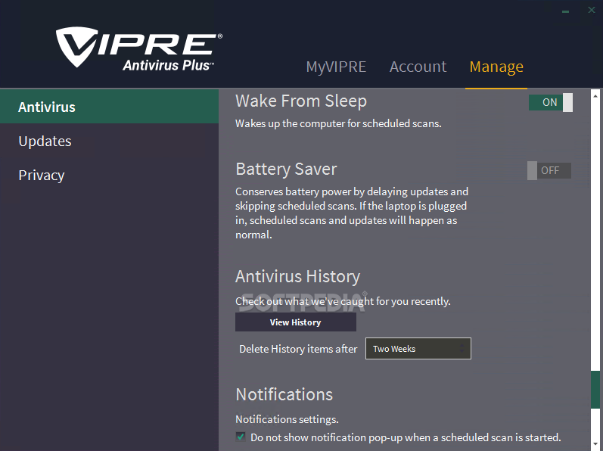The height and width of the screenshot is (451, 603).
Task: Click the scrollbar up arrow
Action: pos(595,95)
